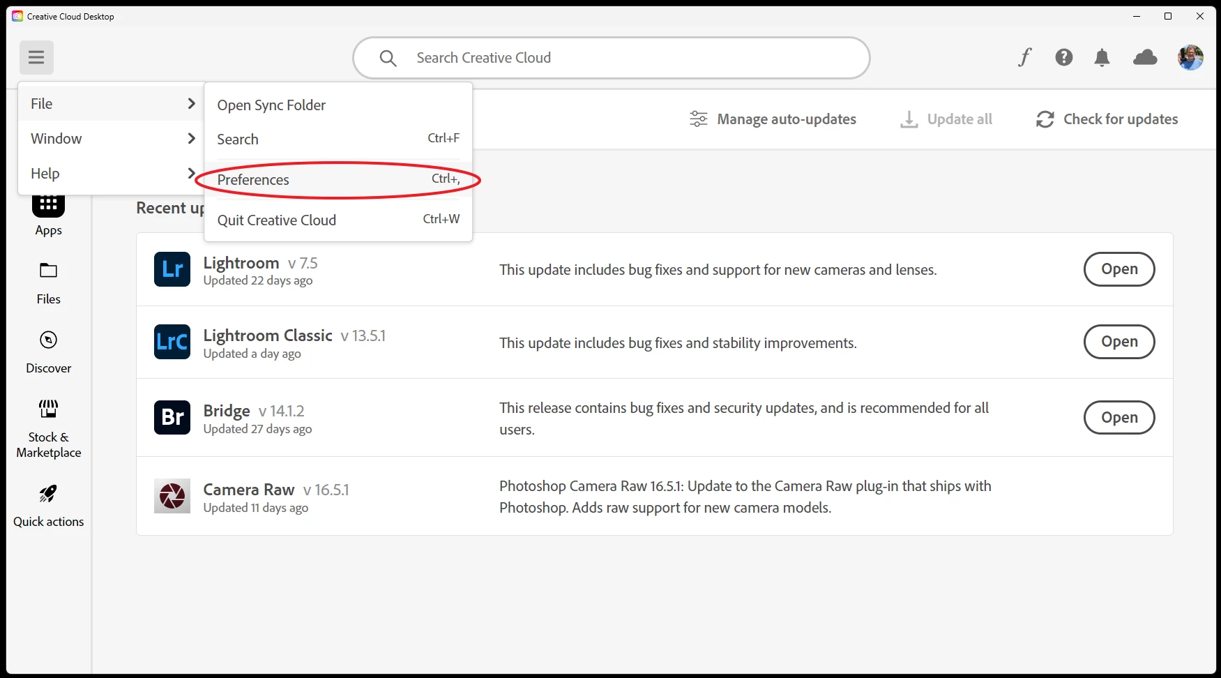Click Lightroom Classic stability improvements description
Viewport: 1221px width, 678px height.
(x=678, y=343)
